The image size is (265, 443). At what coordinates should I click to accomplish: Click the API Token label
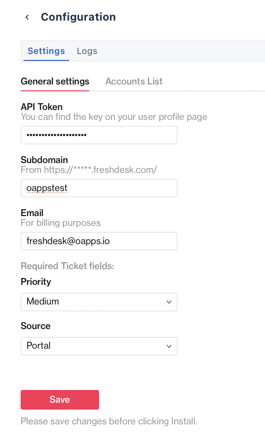42,107
